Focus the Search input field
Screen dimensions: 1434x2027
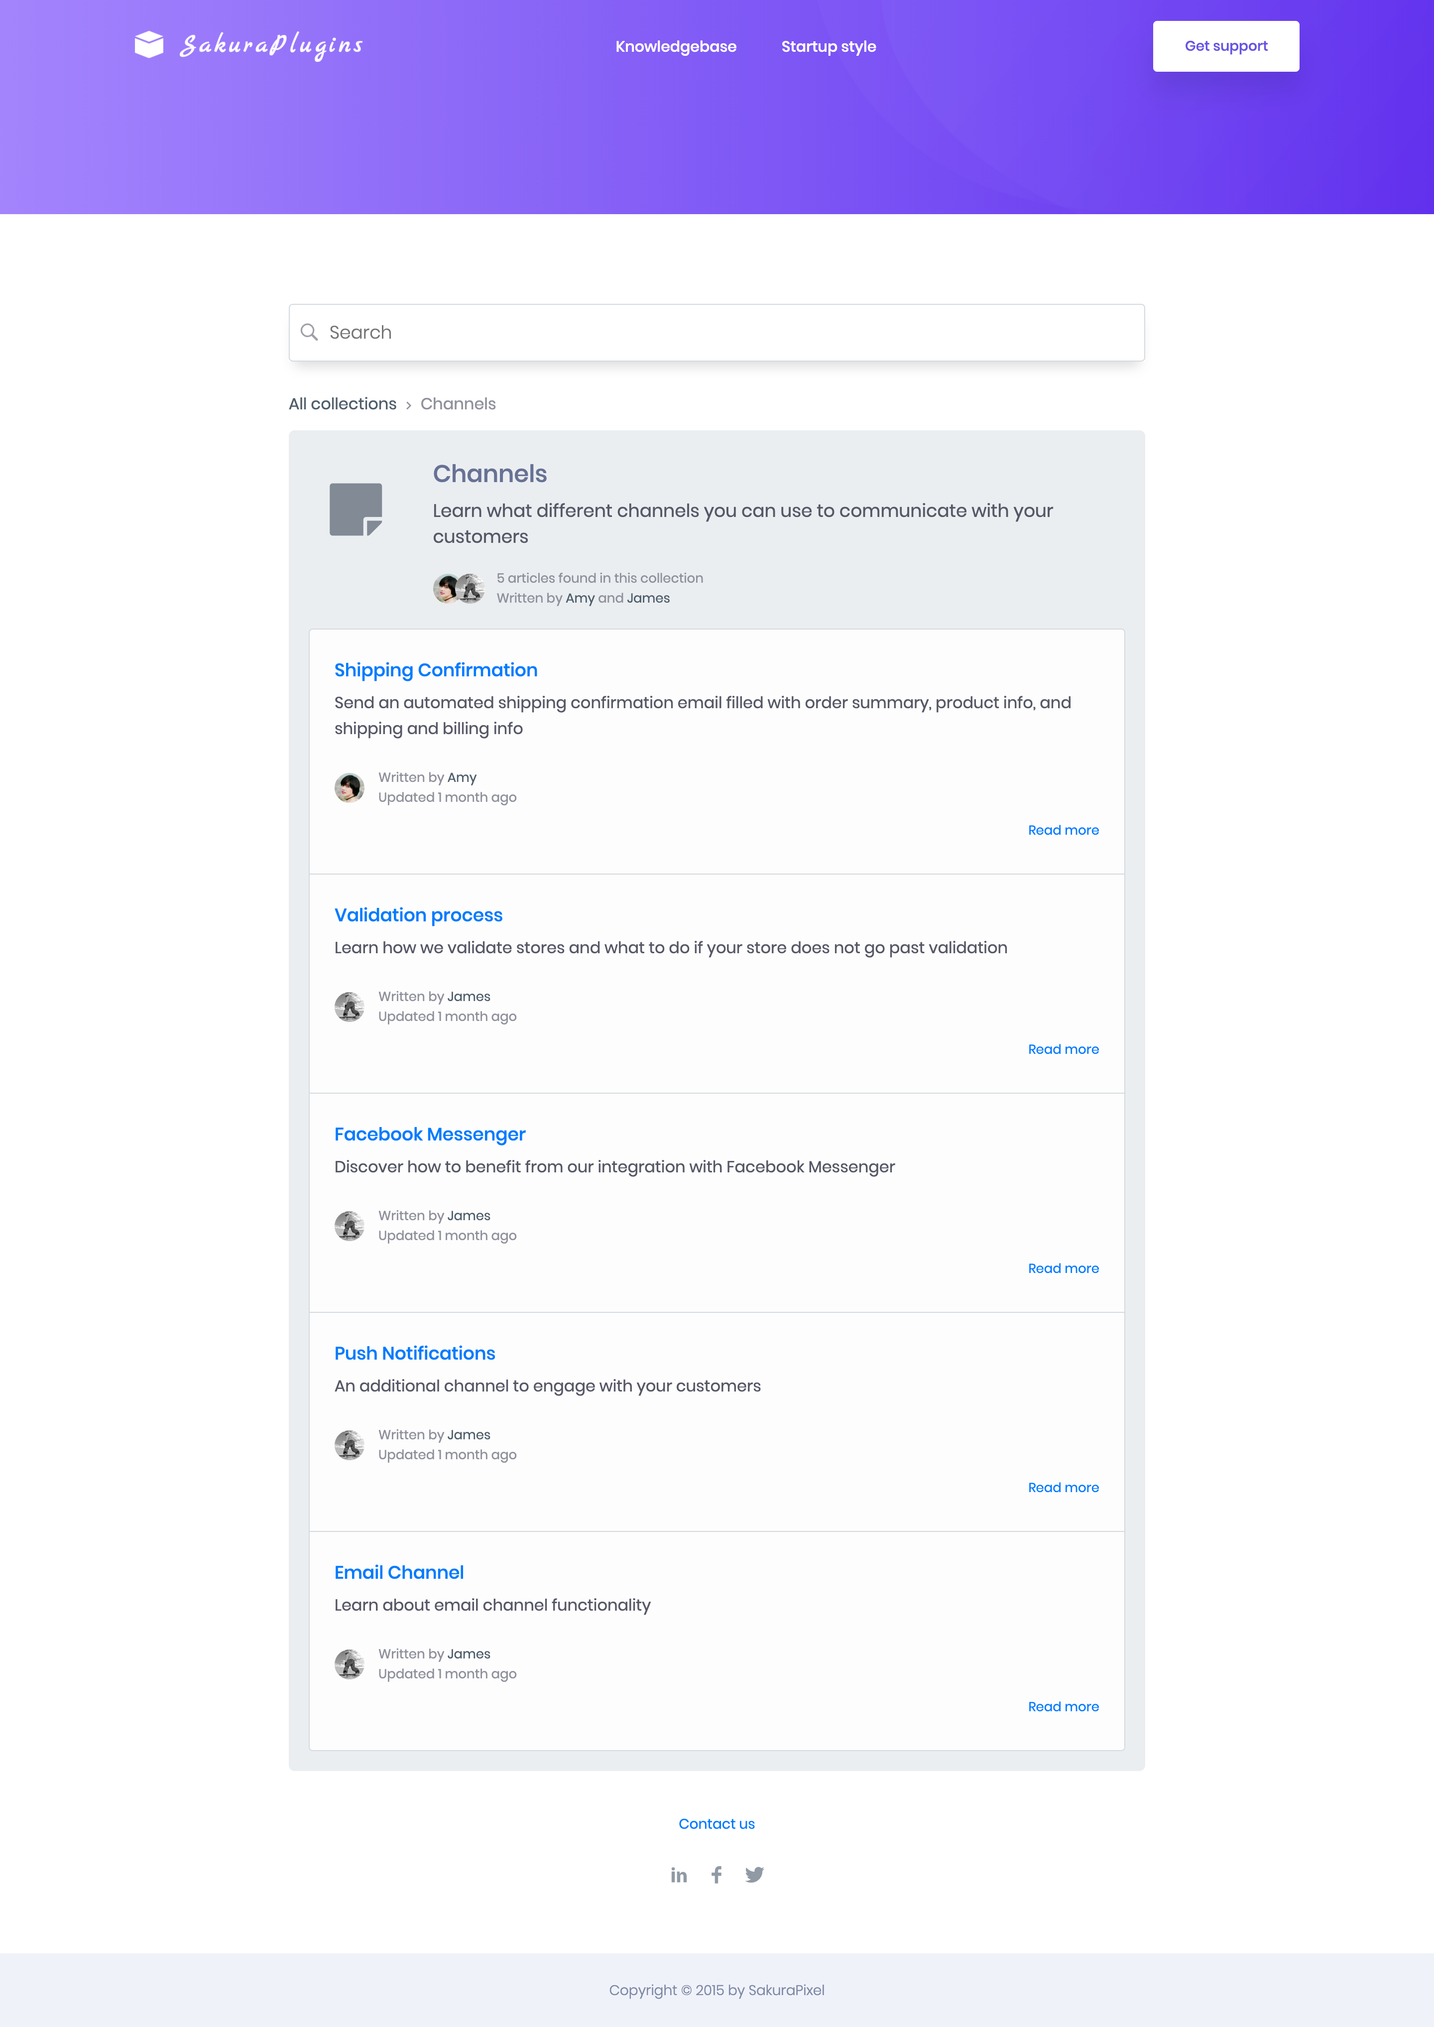(x=717, y=333)
